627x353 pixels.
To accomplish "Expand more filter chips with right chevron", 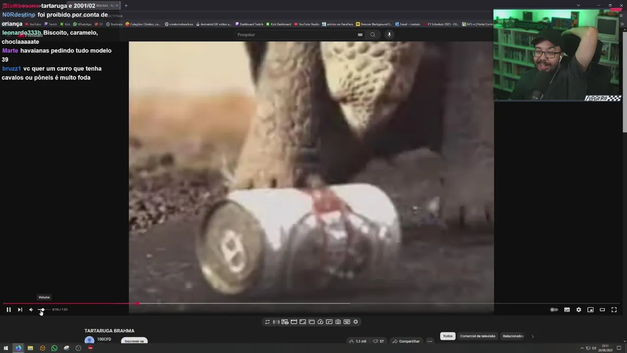I will [532, 336].
